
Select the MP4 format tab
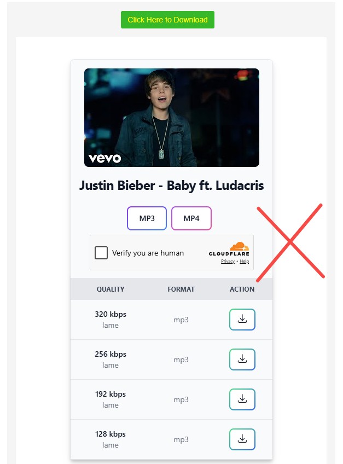[191, 218]
